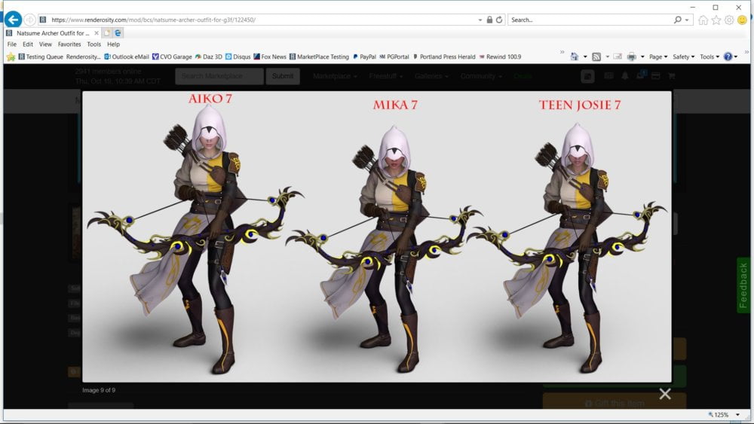This screenshot has width=754, height=424.
Task: Select the Natsume Archer Outfit browser tab
Action: pyautogui.click(x=51, y=33)
